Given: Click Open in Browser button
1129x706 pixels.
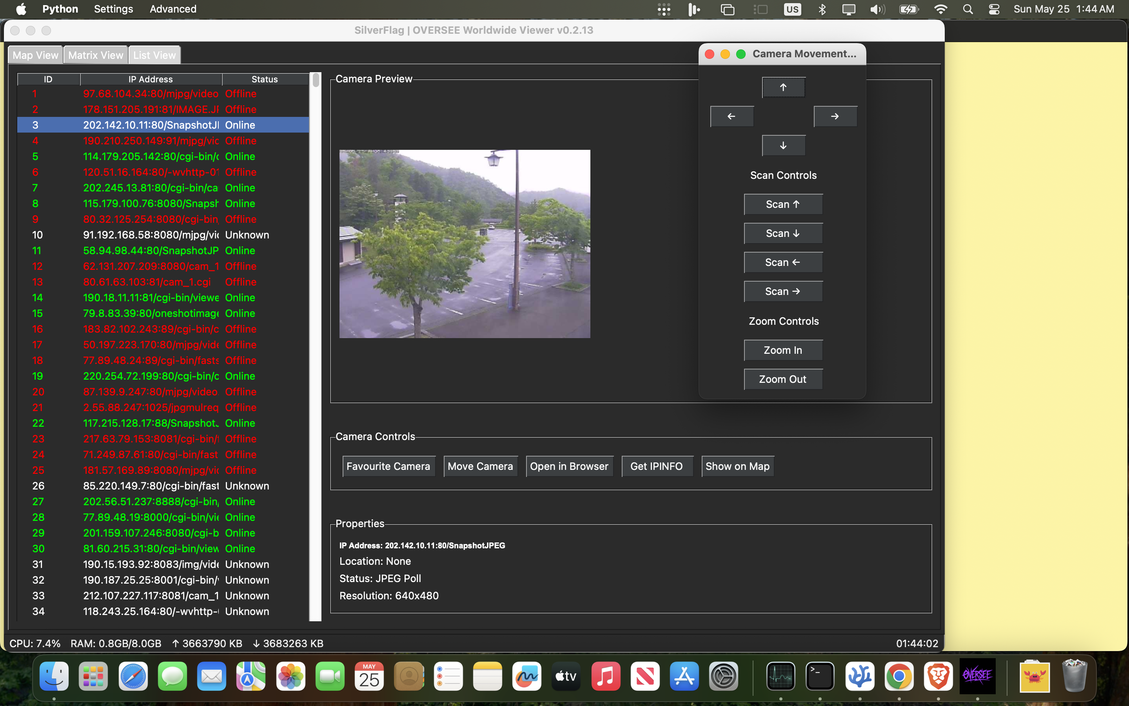Looking at the screenshot, I should pyautogui.click(x=569, y=466).
